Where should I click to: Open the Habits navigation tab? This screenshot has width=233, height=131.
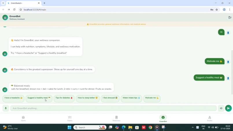tap(70, 119)
